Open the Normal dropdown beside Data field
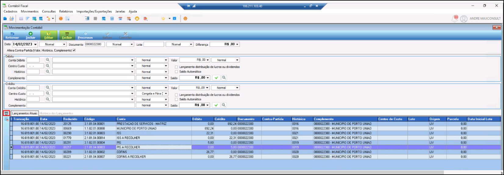Image resolution: width=504 pixels, height=175 pixels. (64, 45)
